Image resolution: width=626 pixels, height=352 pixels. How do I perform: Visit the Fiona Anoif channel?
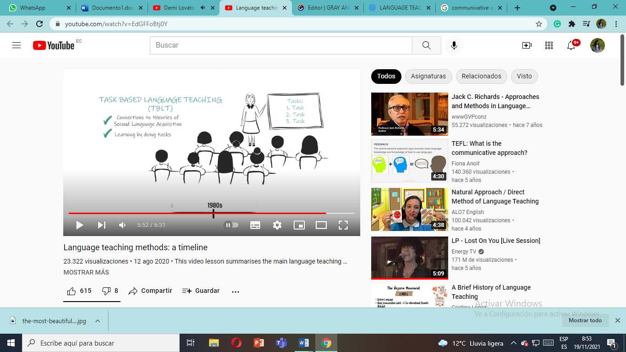(466, 164)
